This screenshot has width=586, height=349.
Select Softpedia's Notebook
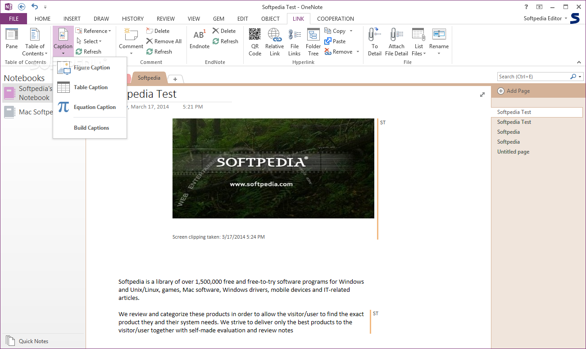click(x=28, y=93)
